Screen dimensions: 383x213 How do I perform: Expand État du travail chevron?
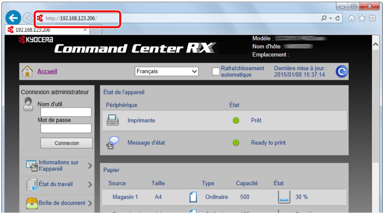(x=90, y=185)
